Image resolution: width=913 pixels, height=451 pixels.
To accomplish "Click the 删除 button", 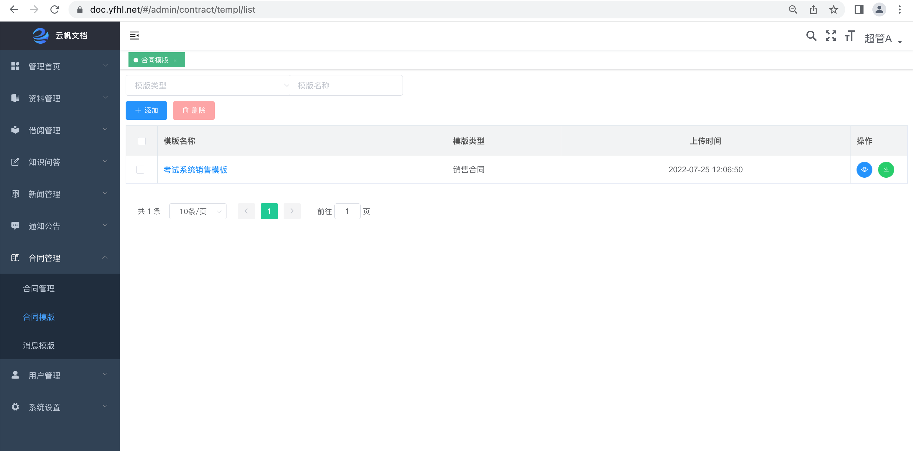I will pos(194,110).
